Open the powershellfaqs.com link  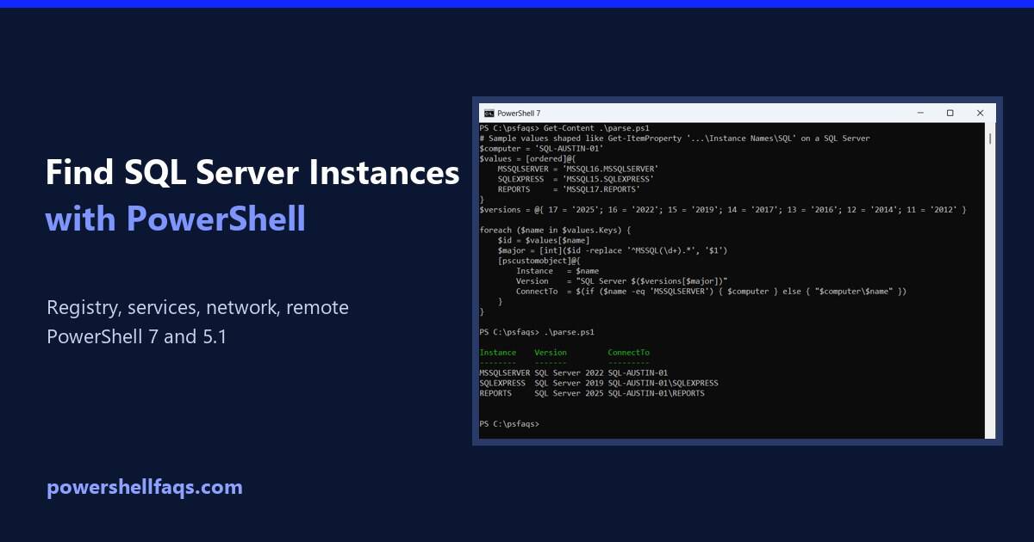coord(145,487)
